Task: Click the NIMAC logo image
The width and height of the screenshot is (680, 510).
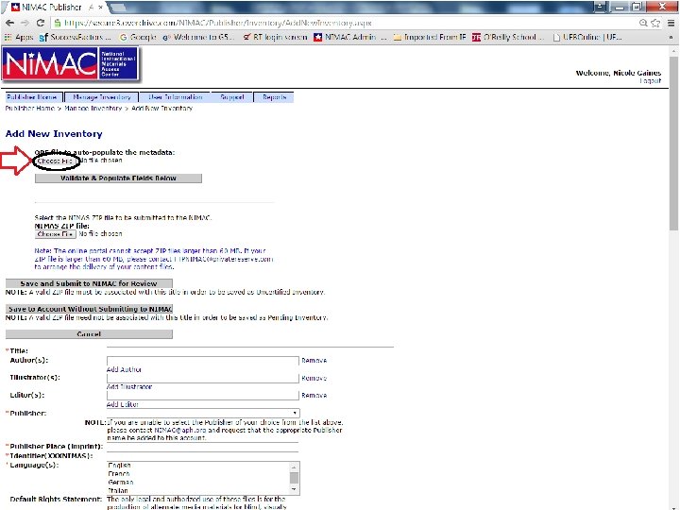Action: 71,64
